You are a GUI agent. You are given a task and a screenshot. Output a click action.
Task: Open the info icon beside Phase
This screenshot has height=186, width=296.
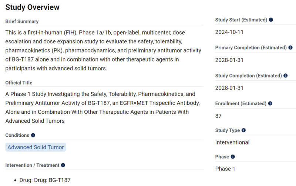pyautogui.click(x=233, y=157)
